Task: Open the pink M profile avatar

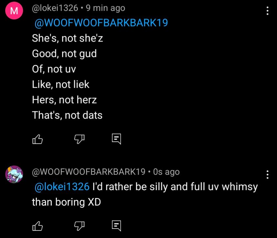Action: coord(14,11)
